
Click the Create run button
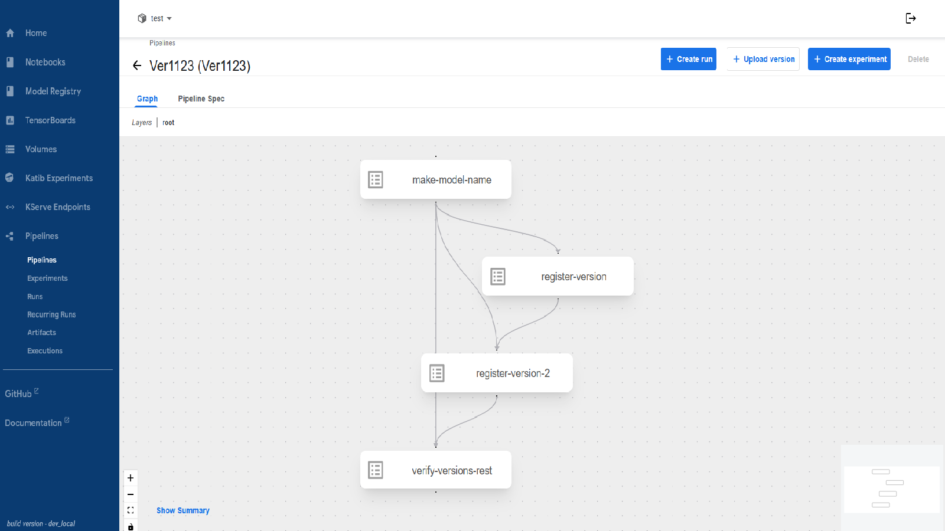tap(689, 59)
